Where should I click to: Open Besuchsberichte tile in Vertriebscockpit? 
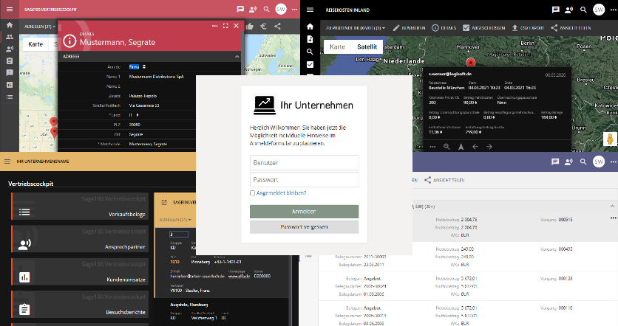80,304
